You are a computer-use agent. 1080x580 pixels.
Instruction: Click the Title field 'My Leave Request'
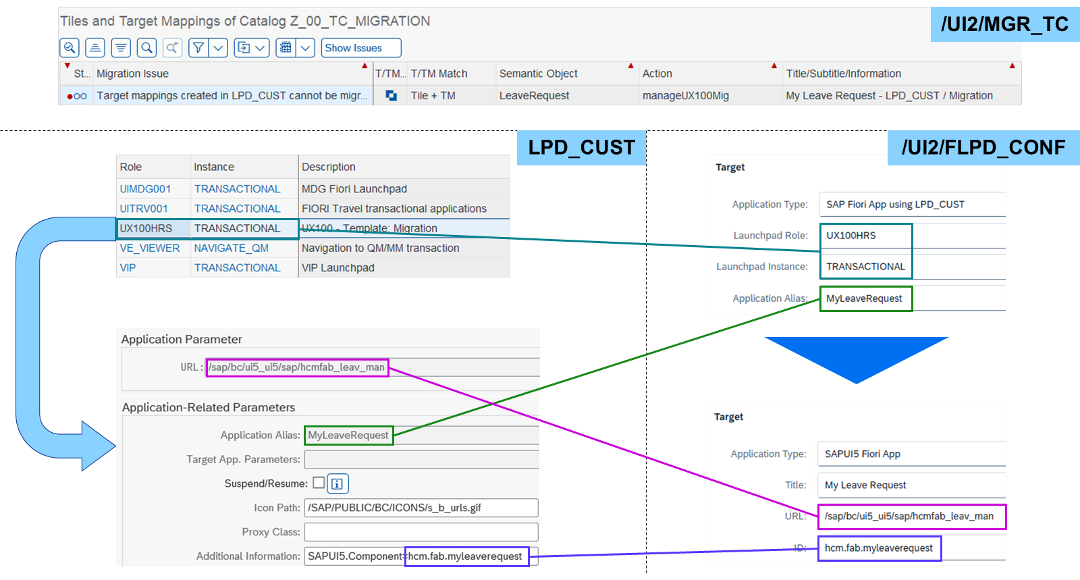[912, 485]
